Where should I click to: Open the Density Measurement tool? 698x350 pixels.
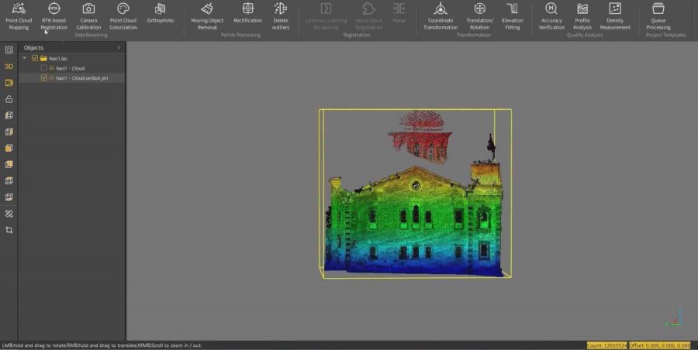(615, 15)
